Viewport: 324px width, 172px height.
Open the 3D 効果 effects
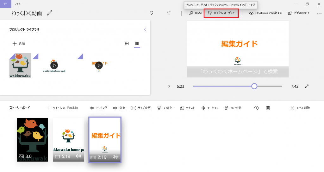point(233,108)
